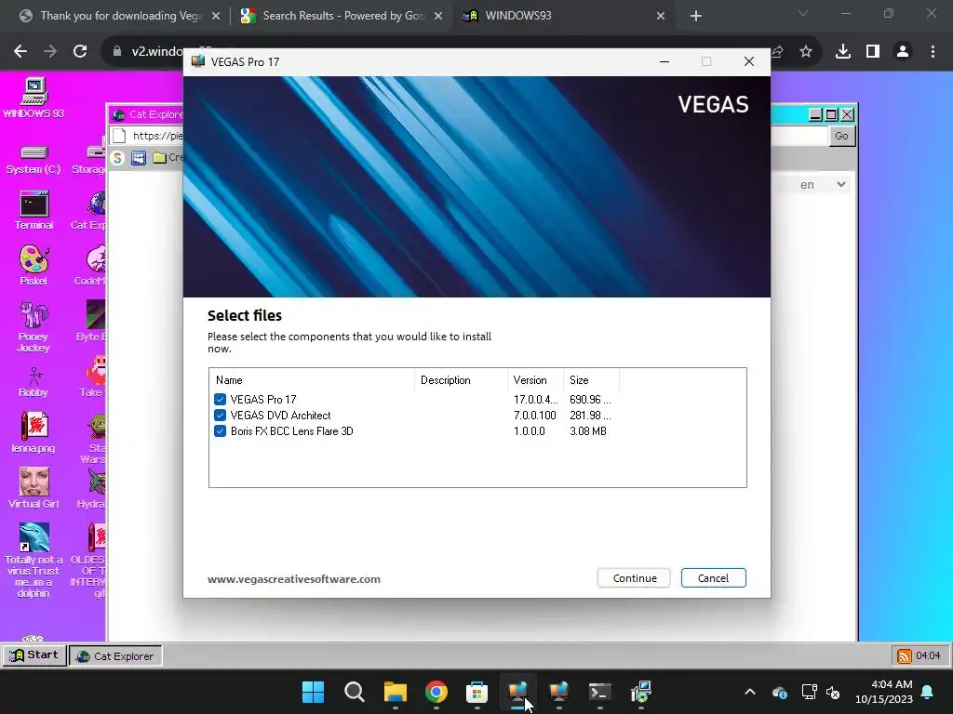
Task: Open www.vegascreativesoftware.com link
Action: pos(294,579)
